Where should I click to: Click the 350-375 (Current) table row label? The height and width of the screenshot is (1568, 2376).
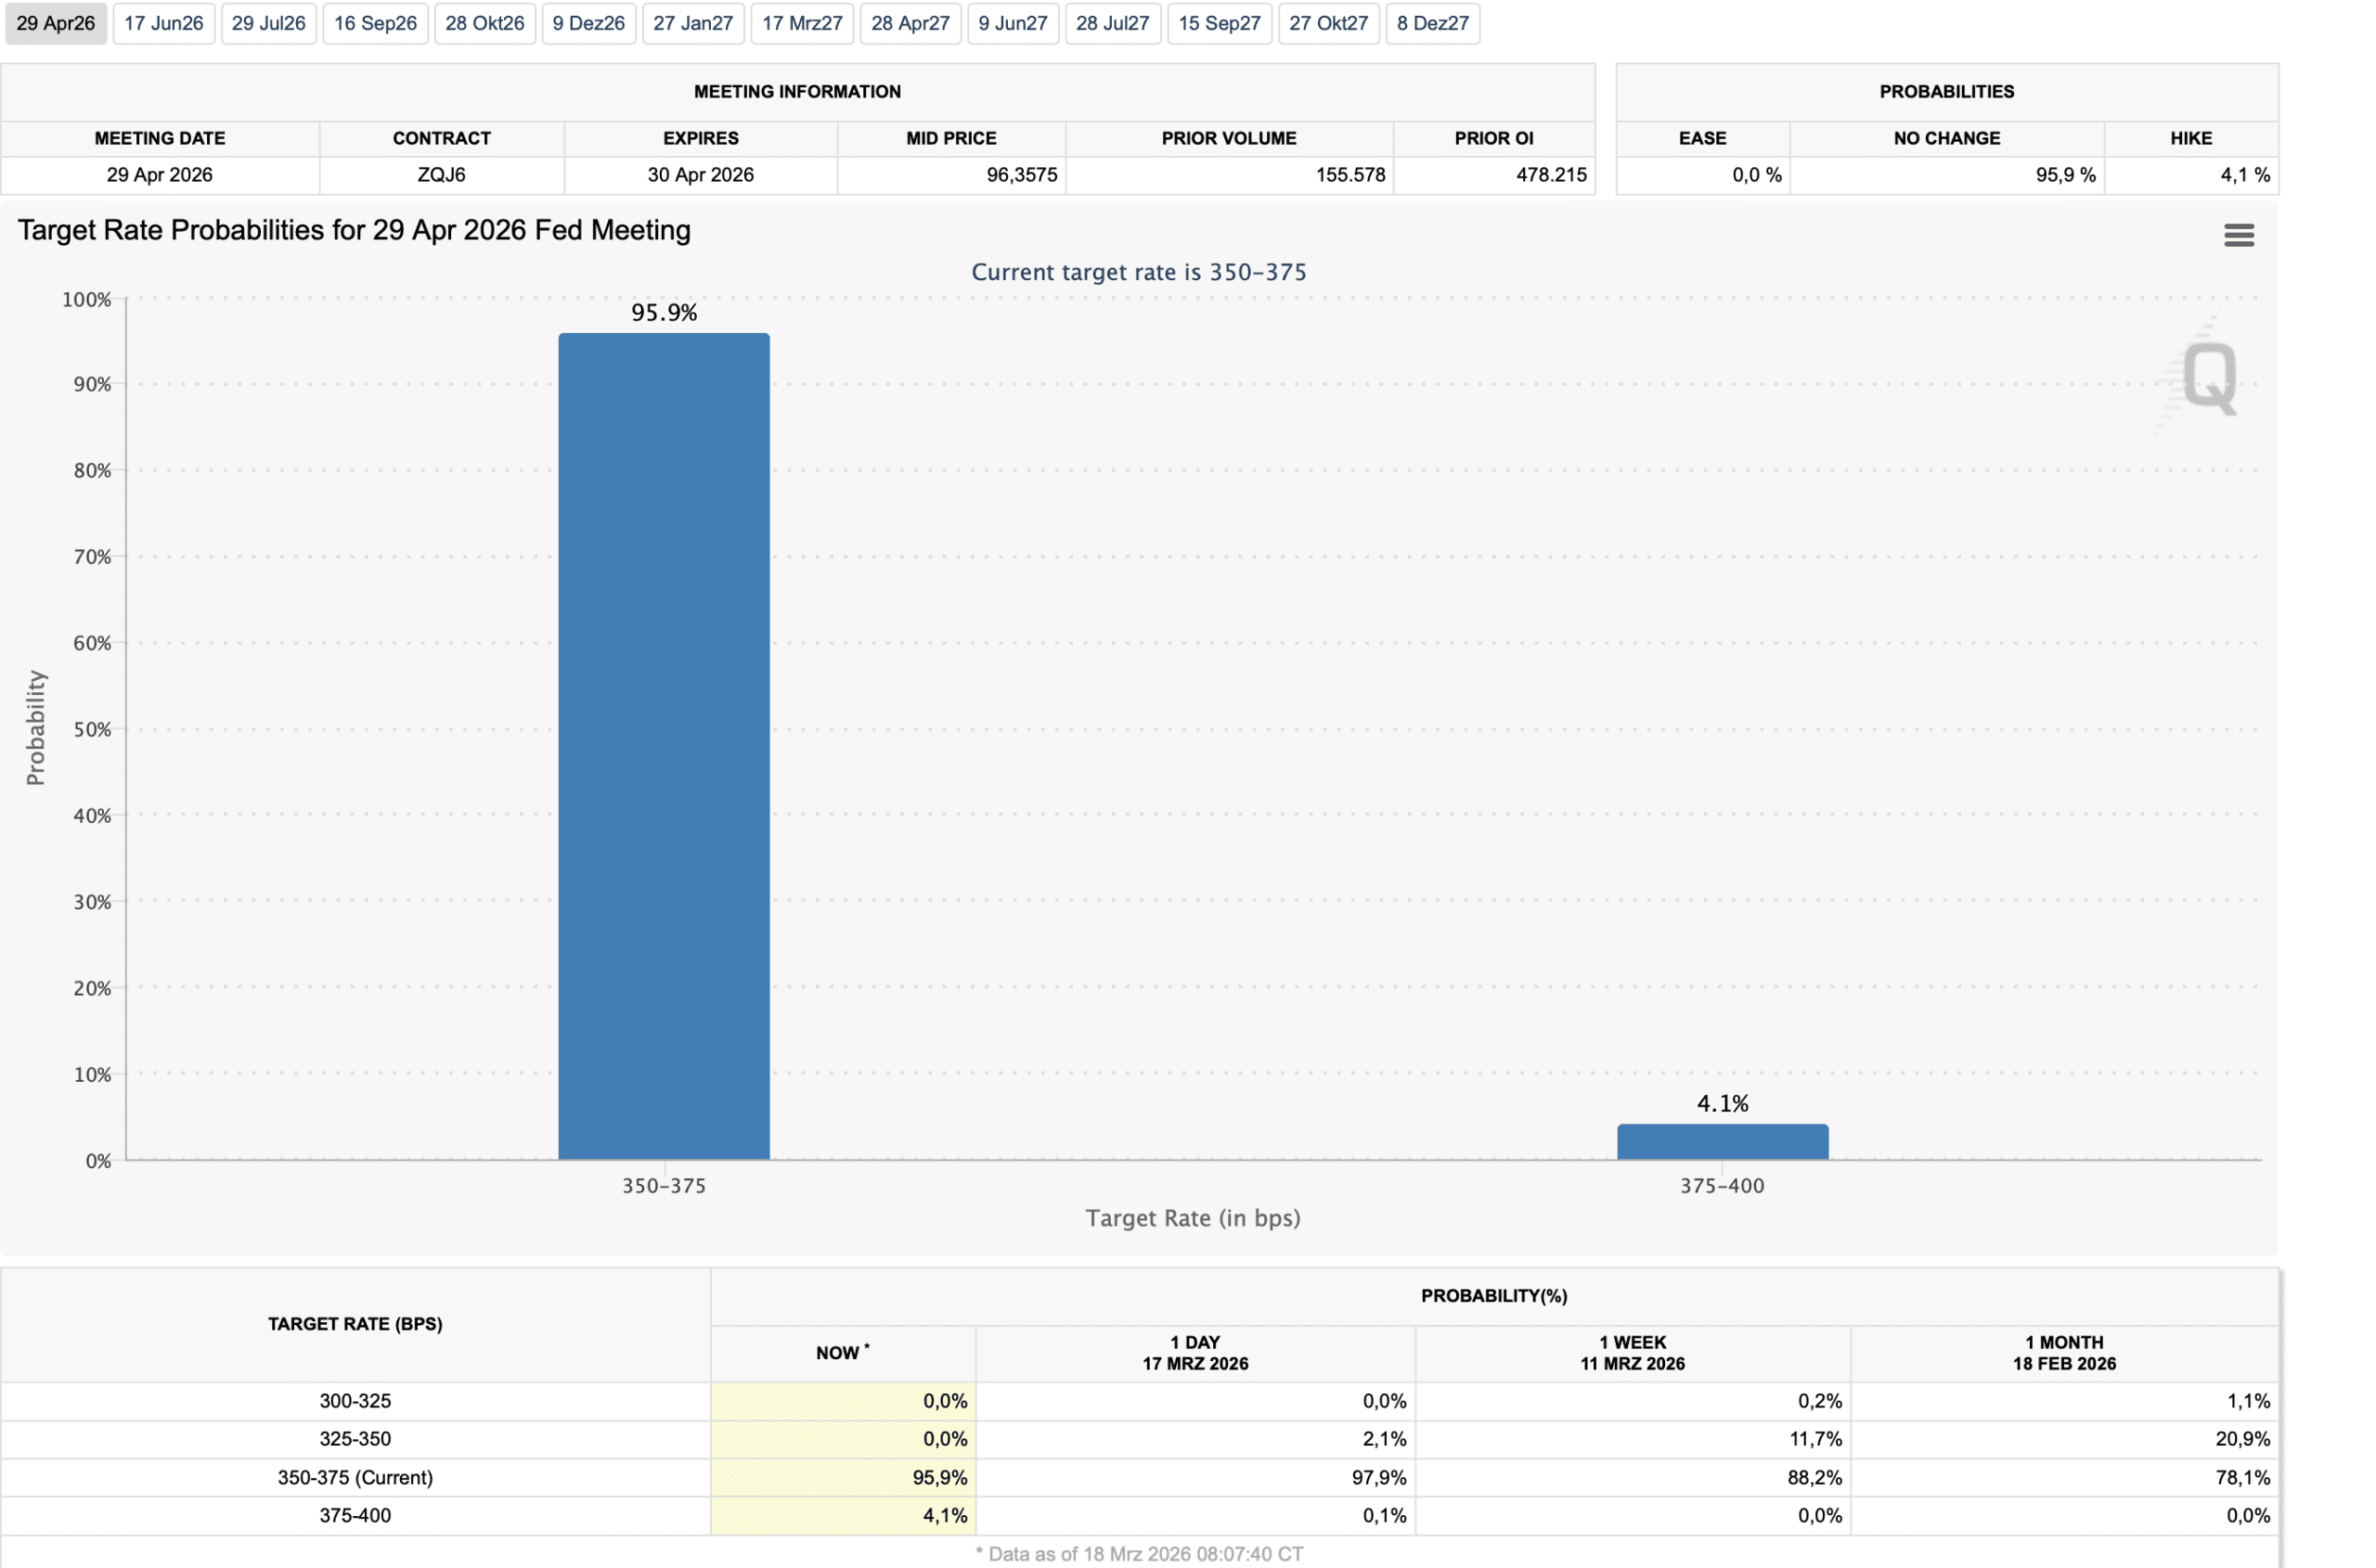[x=355, y=1477]
